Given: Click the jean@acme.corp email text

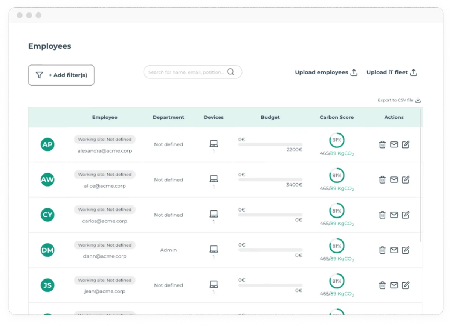Looking at the screenshot, I should (x=105, y=291).
